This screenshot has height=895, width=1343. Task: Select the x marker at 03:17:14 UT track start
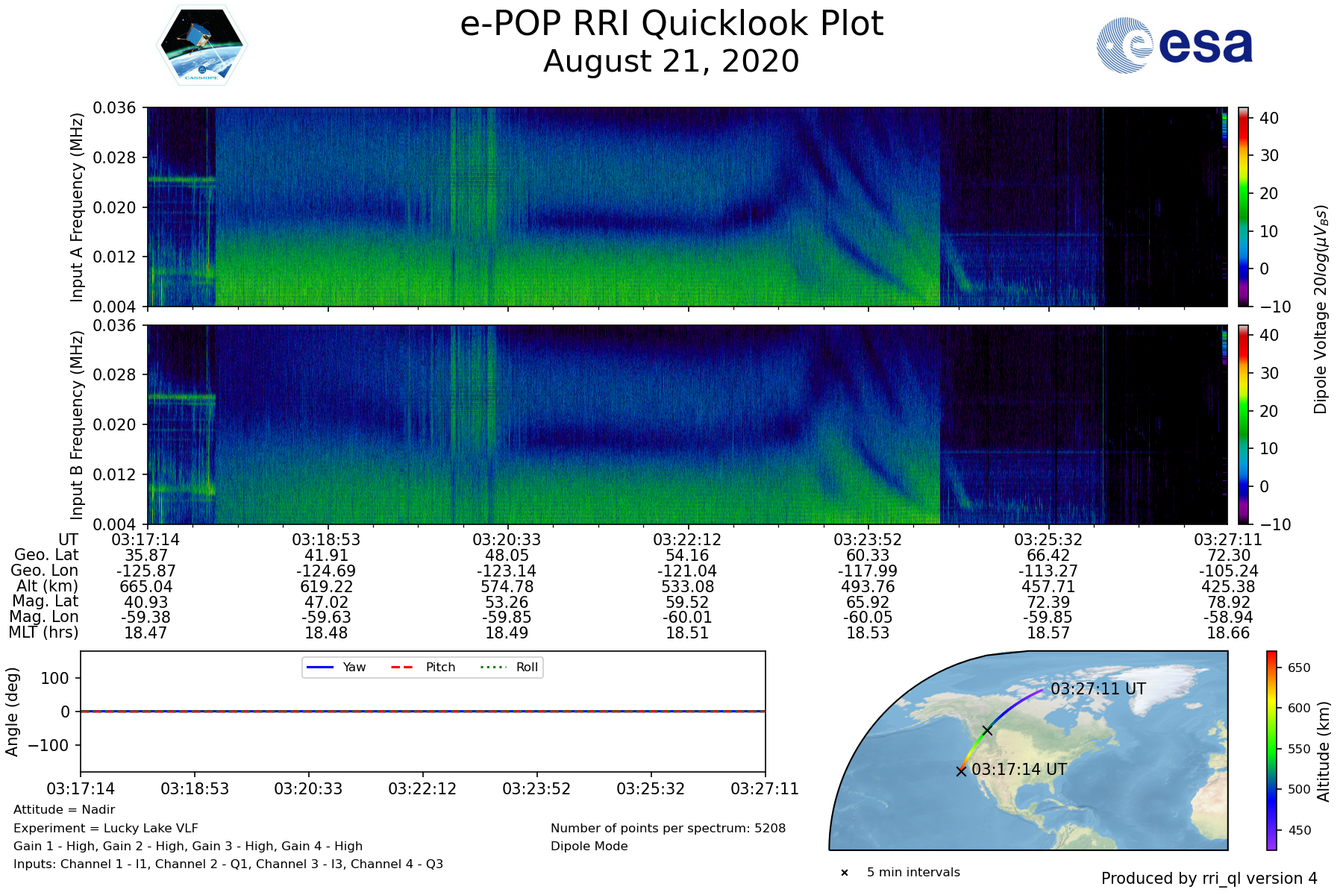point(961,771)
